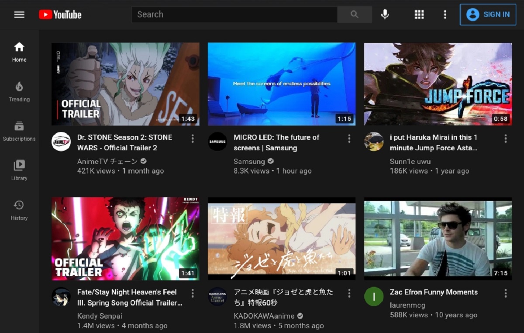The width and height of the screenshot is (524, 333).
Task: Play the Jump Force video thumbnail
Action: [x=438, y=84]
